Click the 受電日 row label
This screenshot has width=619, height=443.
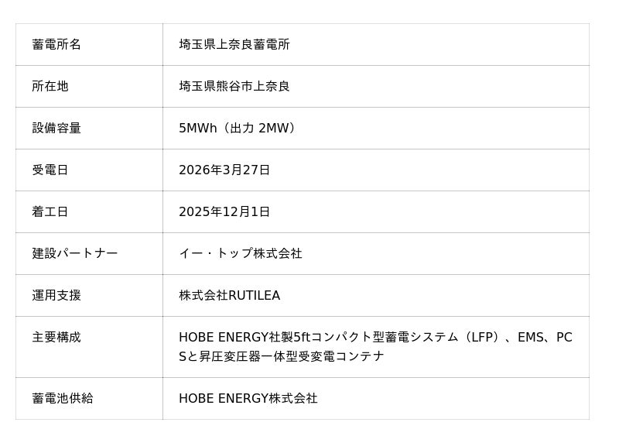[50, 170]
